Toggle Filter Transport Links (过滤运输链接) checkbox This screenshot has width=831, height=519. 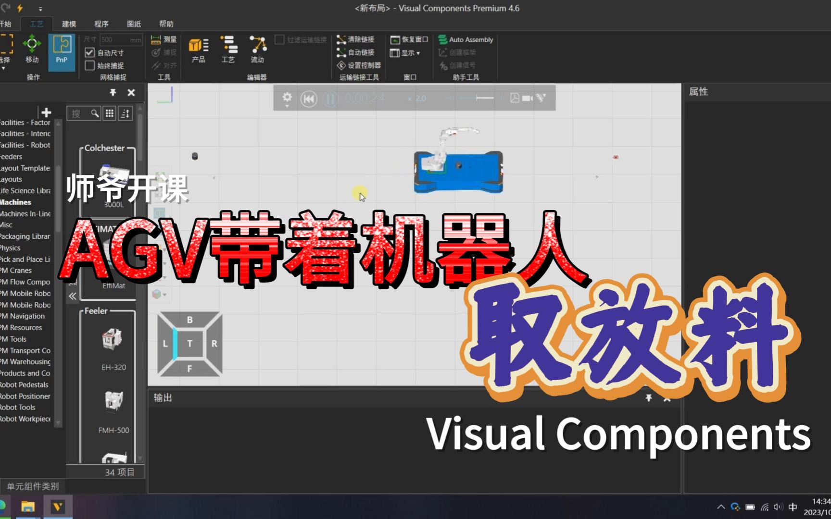pyautogui.click(x=279, y=39)
